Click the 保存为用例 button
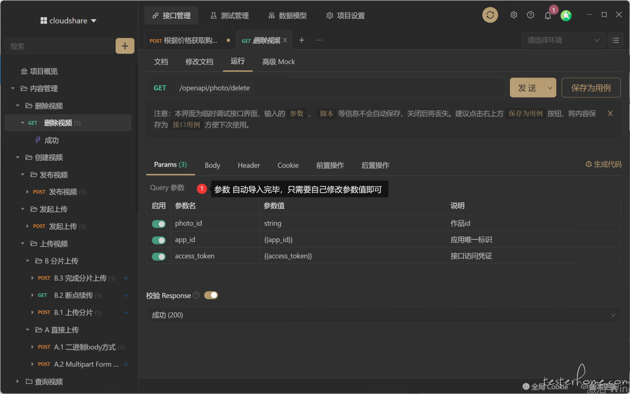This screenshot has height=394, width=630. [x=591, y=88]
